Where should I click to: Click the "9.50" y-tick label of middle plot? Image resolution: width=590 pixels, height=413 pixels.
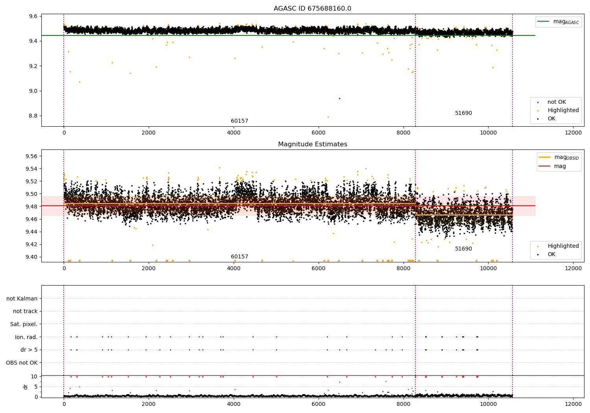coord(32,194)
